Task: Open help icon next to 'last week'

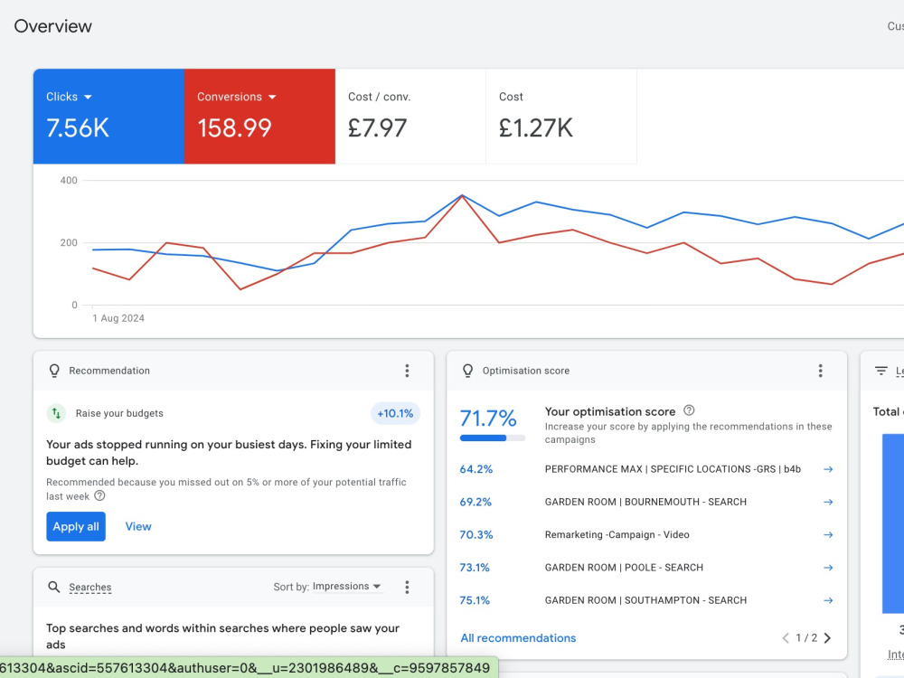Action: pos(99,495)
